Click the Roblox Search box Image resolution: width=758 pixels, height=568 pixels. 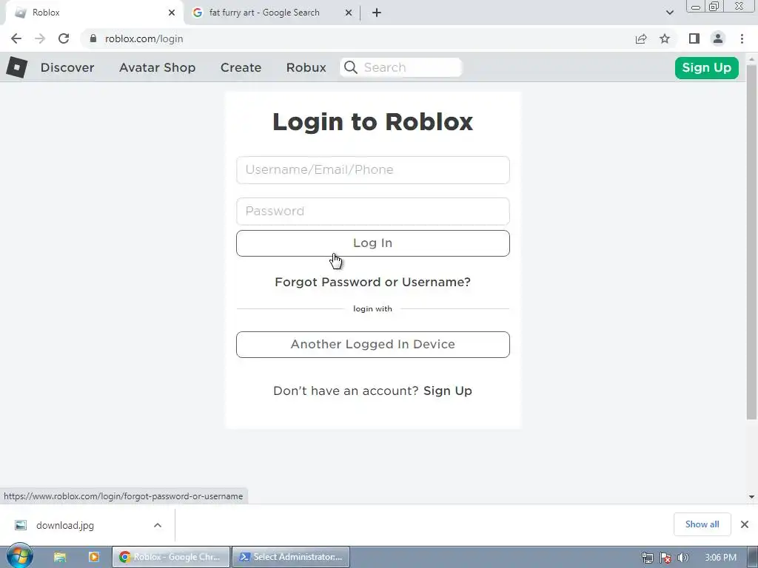(x=401, y=67)
